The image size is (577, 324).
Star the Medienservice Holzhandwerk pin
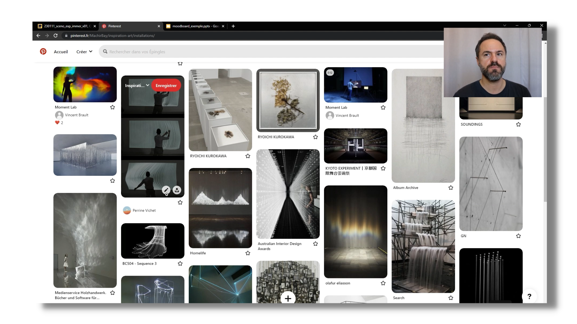[112, 293]
